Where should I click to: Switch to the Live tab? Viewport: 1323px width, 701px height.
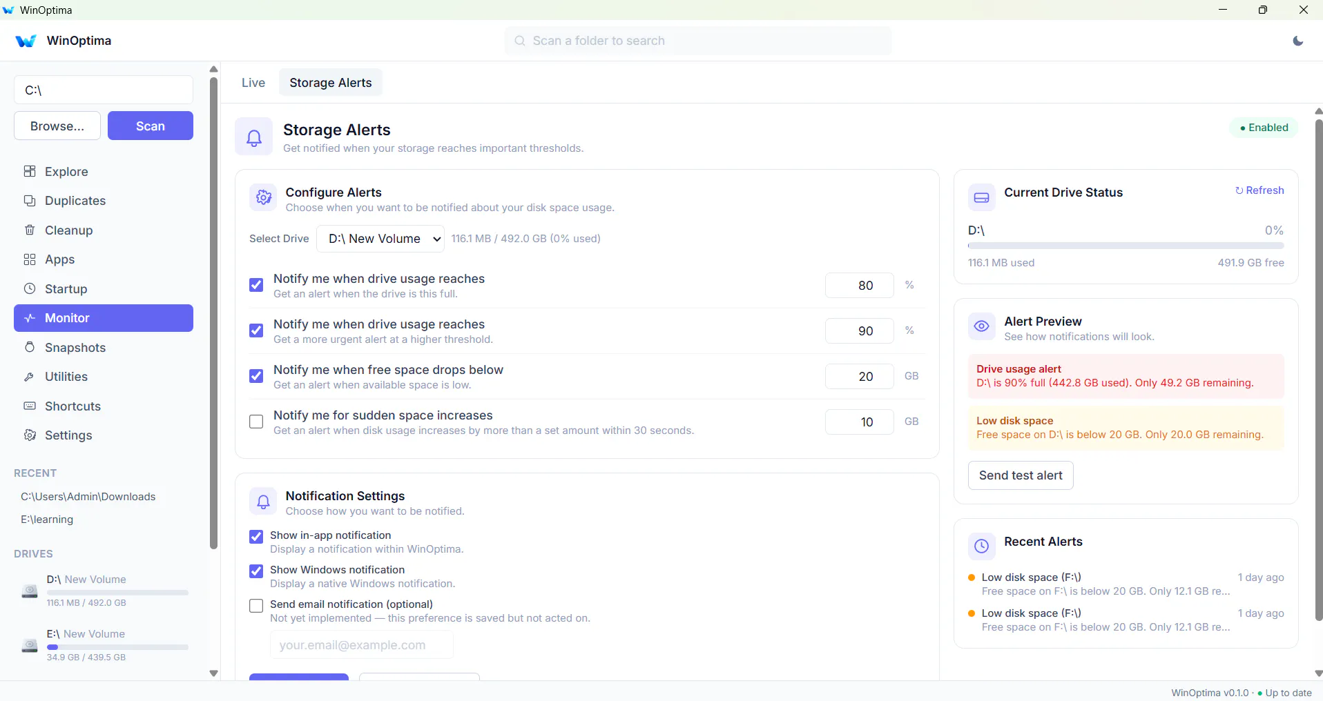pyautogui.click(x=253, y=83)
